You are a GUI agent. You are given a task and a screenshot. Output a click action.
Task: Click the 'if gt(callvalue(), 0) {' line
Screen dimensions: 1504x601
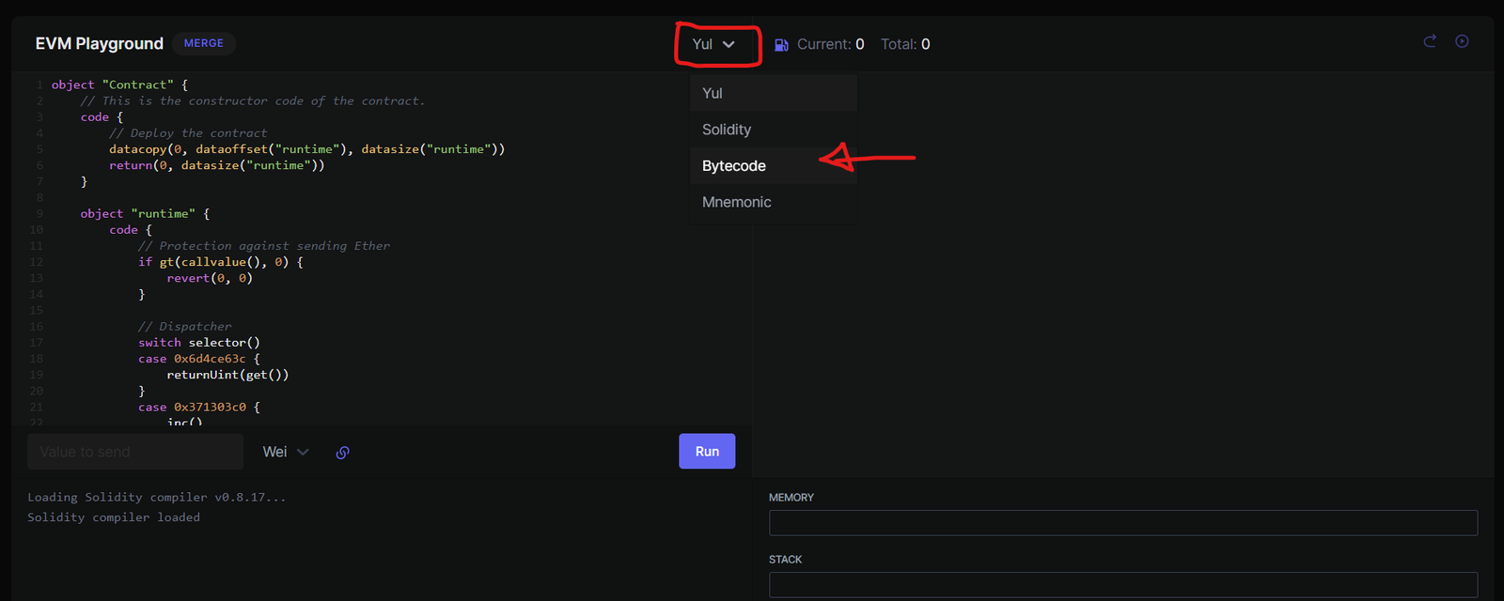click(x=221, y=262)
